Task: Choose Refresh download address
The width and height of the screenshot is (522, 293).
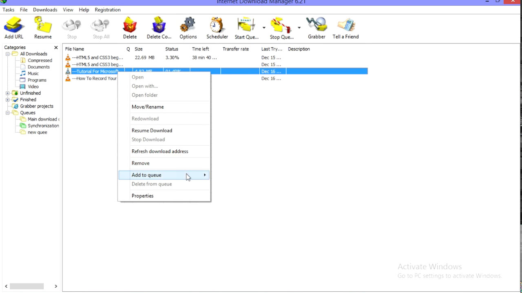Action: coord(164,151)
